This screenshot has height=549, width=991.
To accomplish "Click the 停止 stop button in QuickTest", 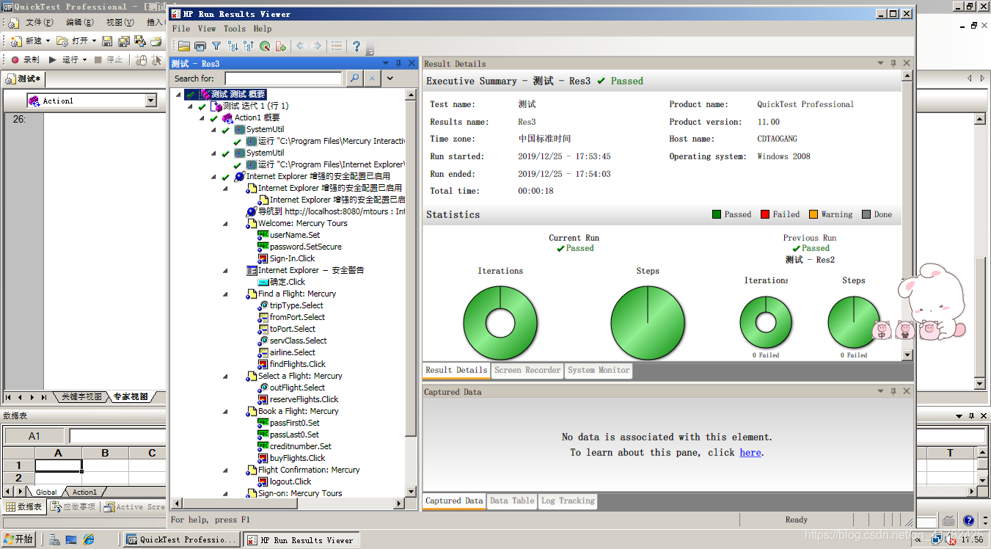I will [109, 59].
